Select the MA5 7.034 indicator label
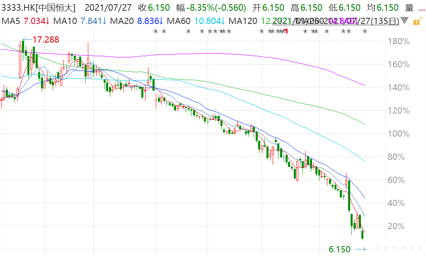The width and height of the screenshot is (426, 256). point(26,21)
